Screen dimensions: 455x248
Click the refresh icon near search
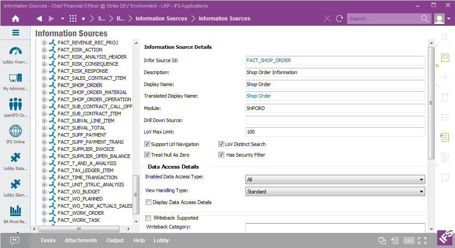(x=340, y=19)
